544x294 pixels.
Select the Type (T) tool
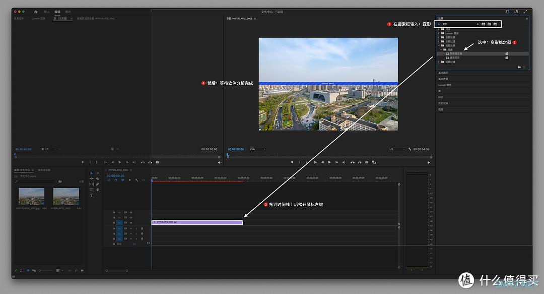pos(92,195)
